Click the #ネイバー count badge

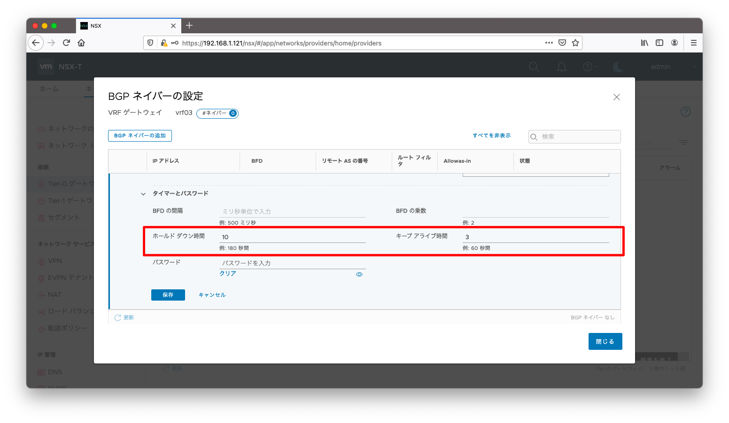pyautogui.click(x=217, y=113)
